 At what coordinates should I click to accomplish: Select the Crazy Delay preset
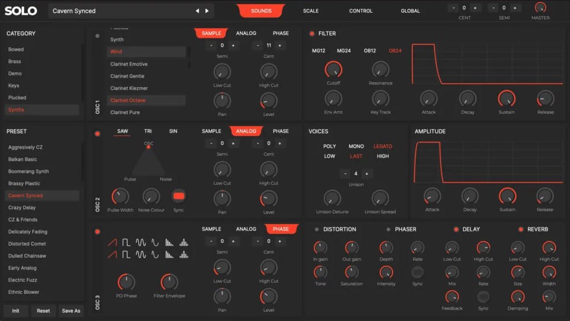[22, 207]
